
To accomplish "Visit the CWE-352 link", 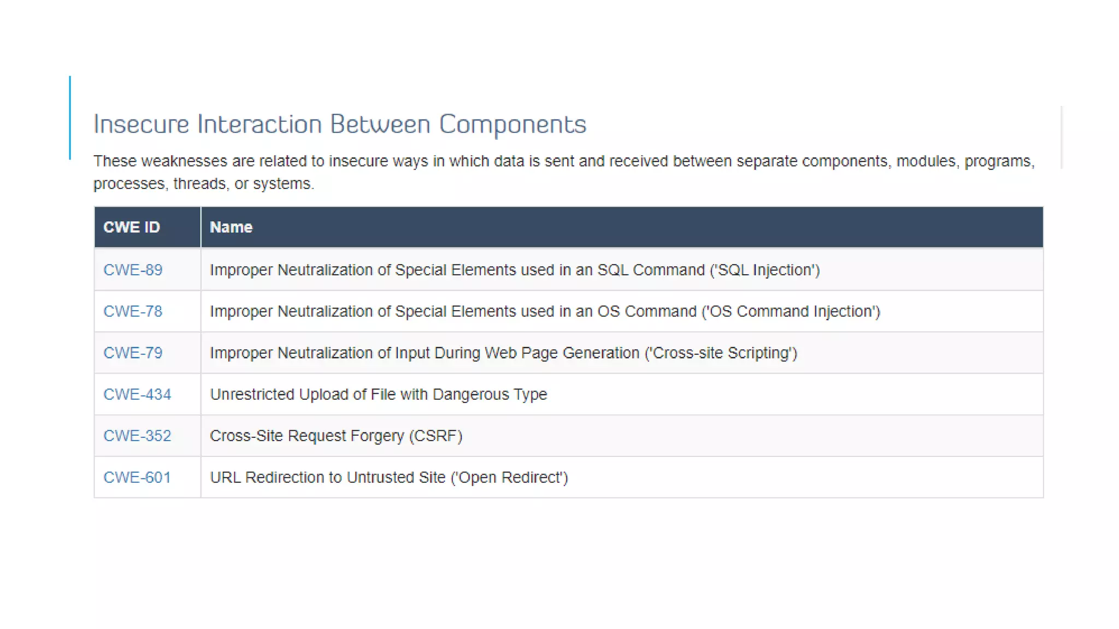I will (x=137, y=436).
